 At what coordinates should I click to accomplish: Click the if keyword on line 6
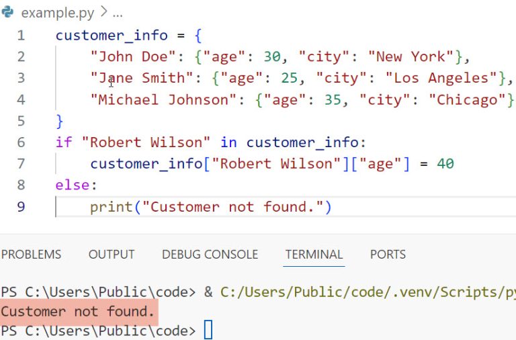[64, 142]
